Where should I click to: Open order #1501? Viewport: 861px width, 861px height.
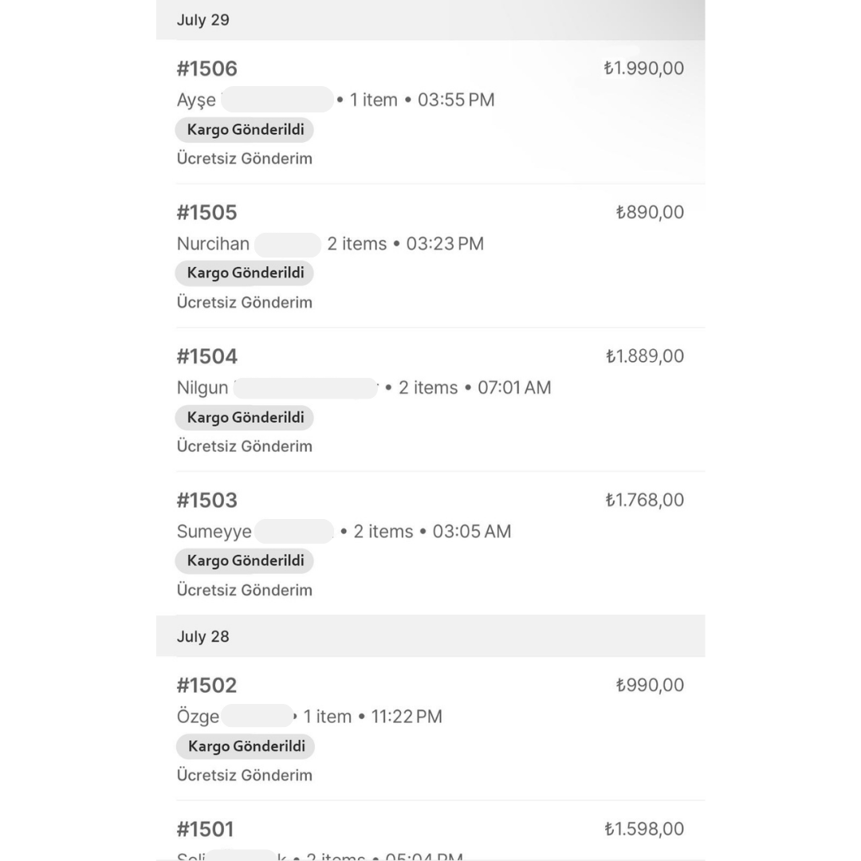point(206,830)
